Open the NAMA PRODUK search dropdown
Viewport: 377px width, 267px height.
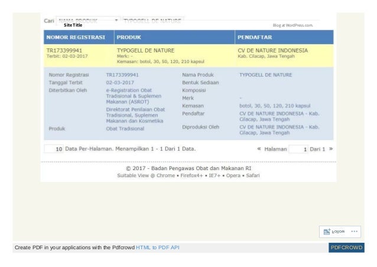coord(88,21)
